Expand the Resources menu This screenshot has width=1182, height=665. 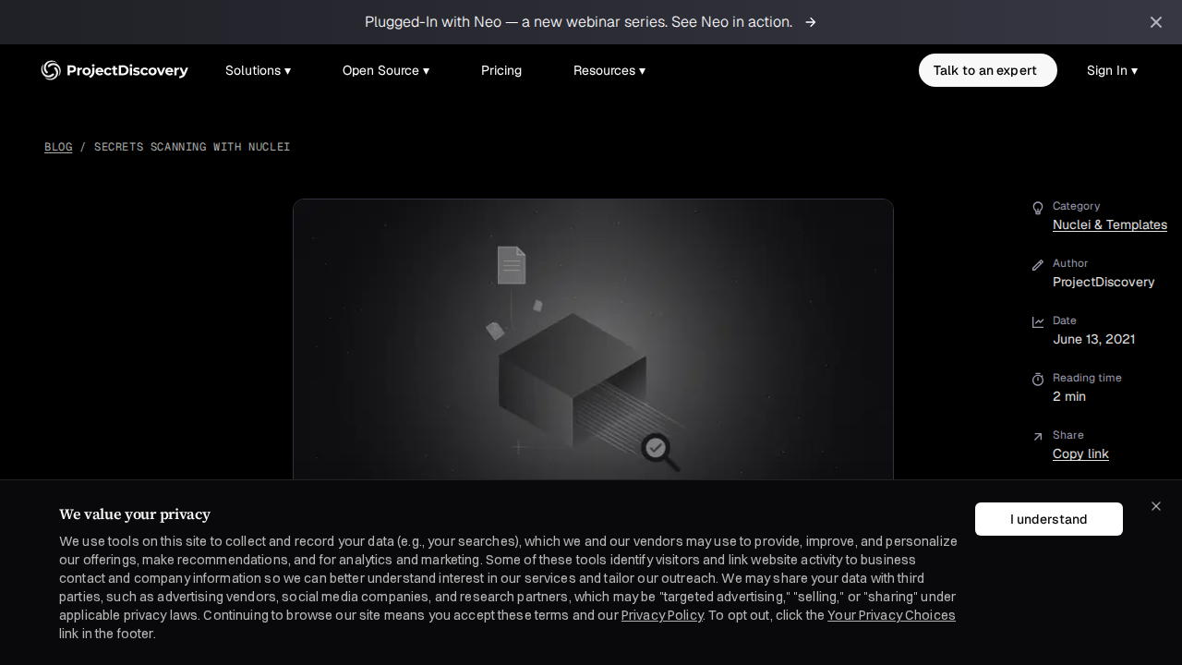coord(609,70)
